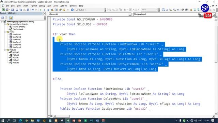Open the Windows Start menu
The height and width of the screenshot is (123, 218).
point(3,121)
